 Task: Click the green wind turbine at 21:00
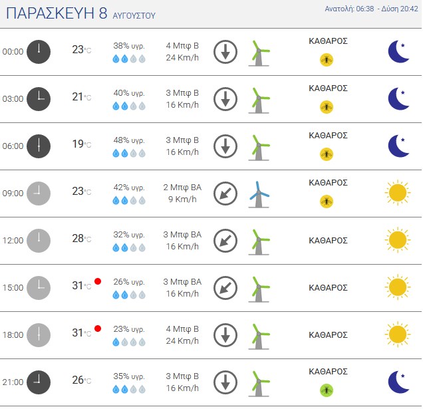point(259,383)
